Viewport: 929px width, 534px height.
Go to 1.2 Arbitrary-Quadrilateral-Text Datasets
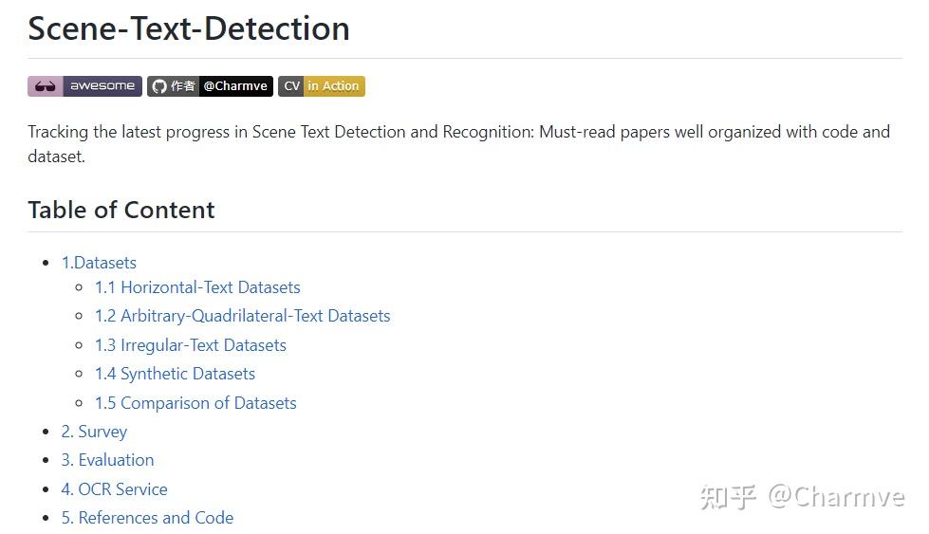pos(242,316)
